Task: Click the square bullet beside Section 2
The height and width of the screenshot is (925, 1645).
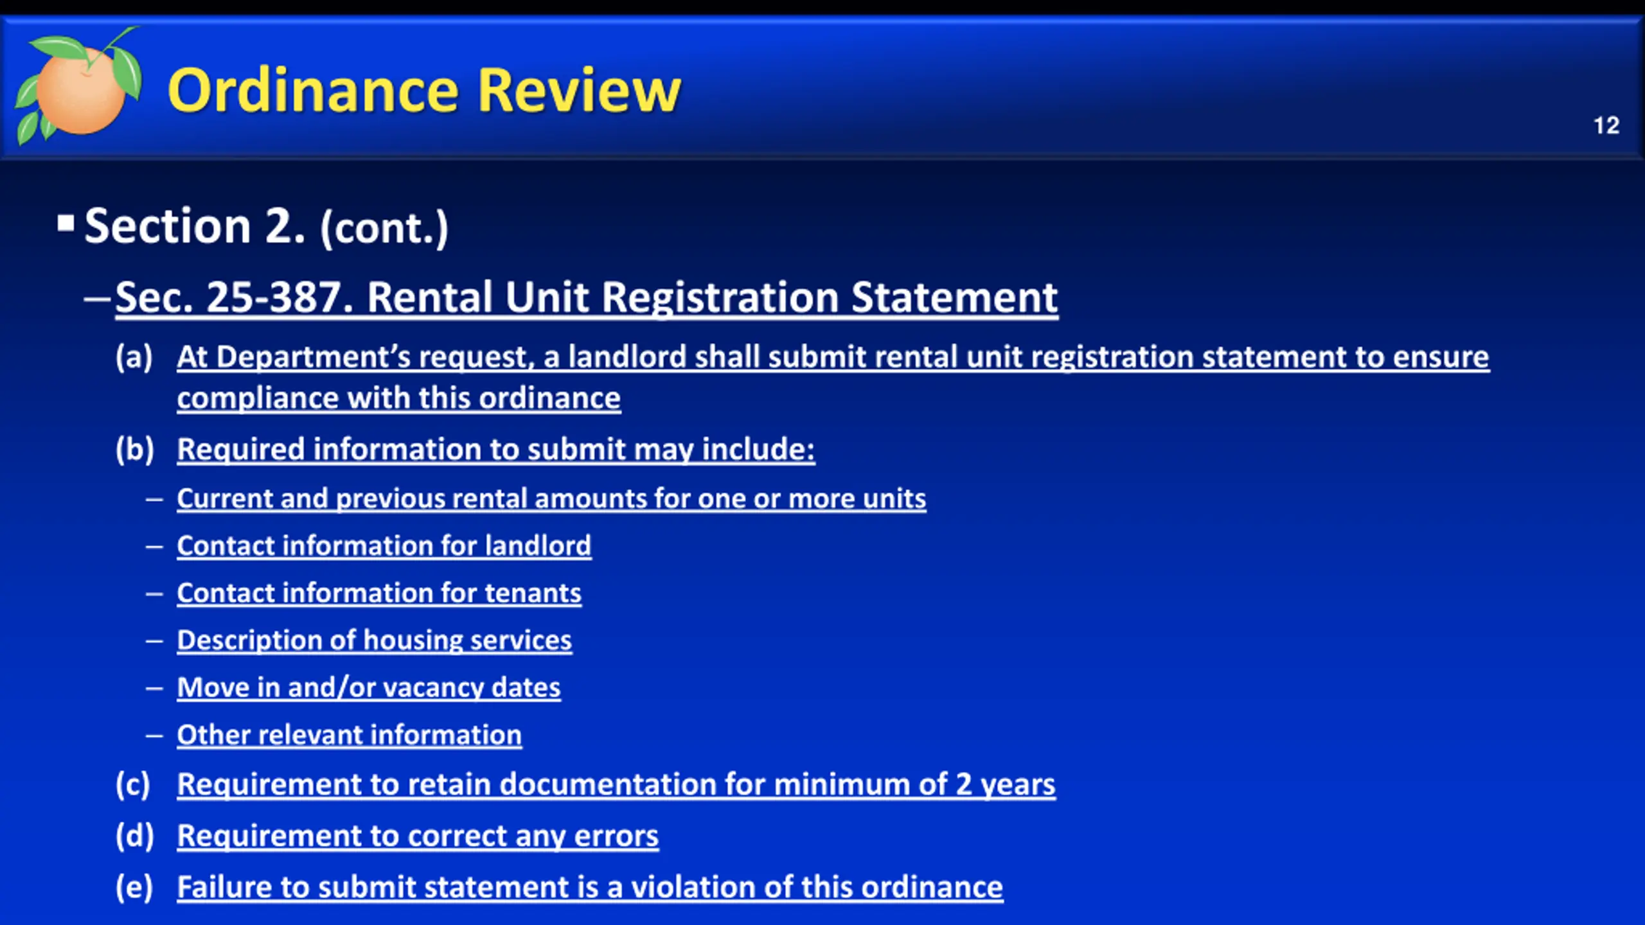Action: coord(66,224)
